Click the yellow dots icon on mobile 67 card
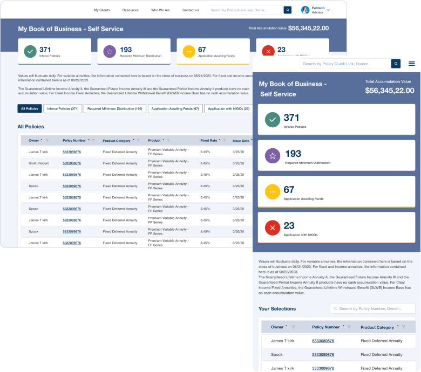Image resolution: width=421 pixels, height=372 pixels. (273, 192)
